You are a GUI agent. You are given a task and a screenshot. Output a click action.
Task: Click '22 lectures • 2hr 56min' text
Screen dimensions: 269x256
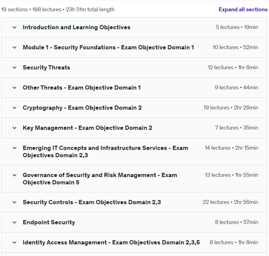[230, 202]
